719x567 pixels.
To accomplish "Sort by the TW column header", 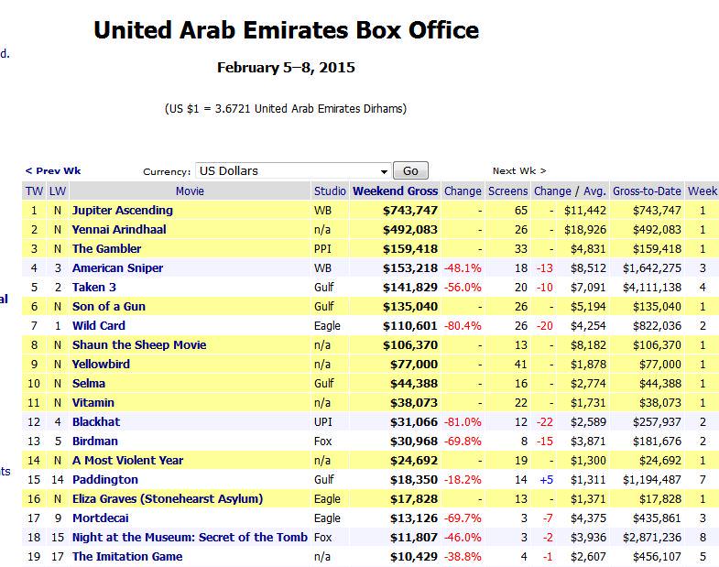I will (34, 191).
